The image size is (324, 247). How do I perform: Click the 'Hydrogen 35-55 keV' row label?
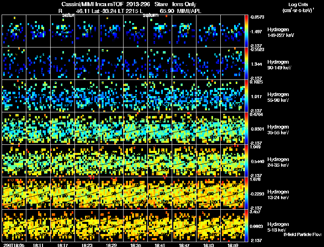[278, 130]
